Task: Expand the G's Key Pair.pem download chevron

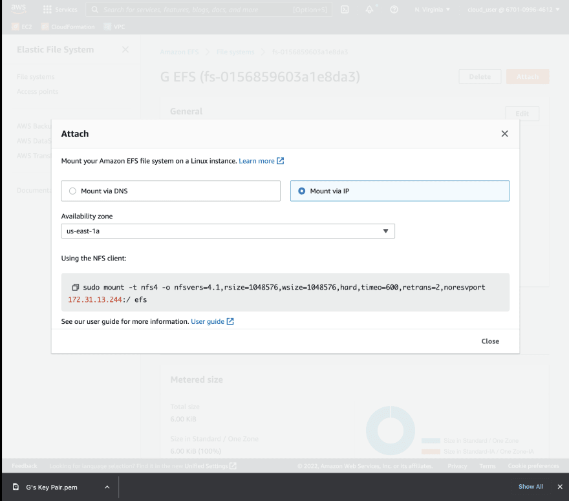Action: click(x=107, y=487)
